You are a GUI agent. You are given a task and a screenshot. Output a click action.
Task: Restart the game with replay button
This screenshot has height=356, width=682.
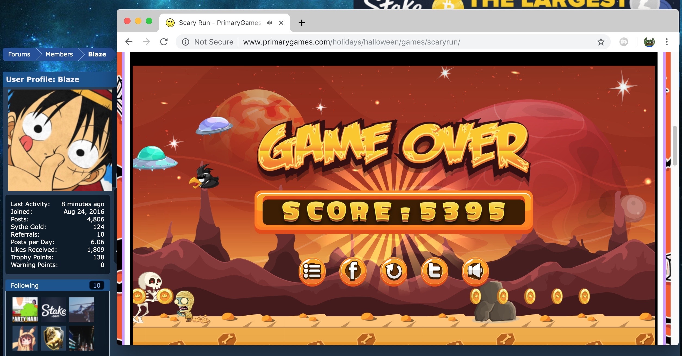[x=394, y=271]
